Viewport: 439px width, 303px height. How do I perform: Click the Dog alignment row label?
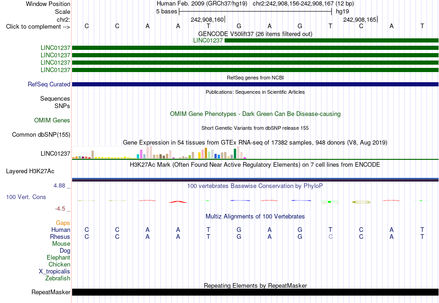click(x=65, y=251)
